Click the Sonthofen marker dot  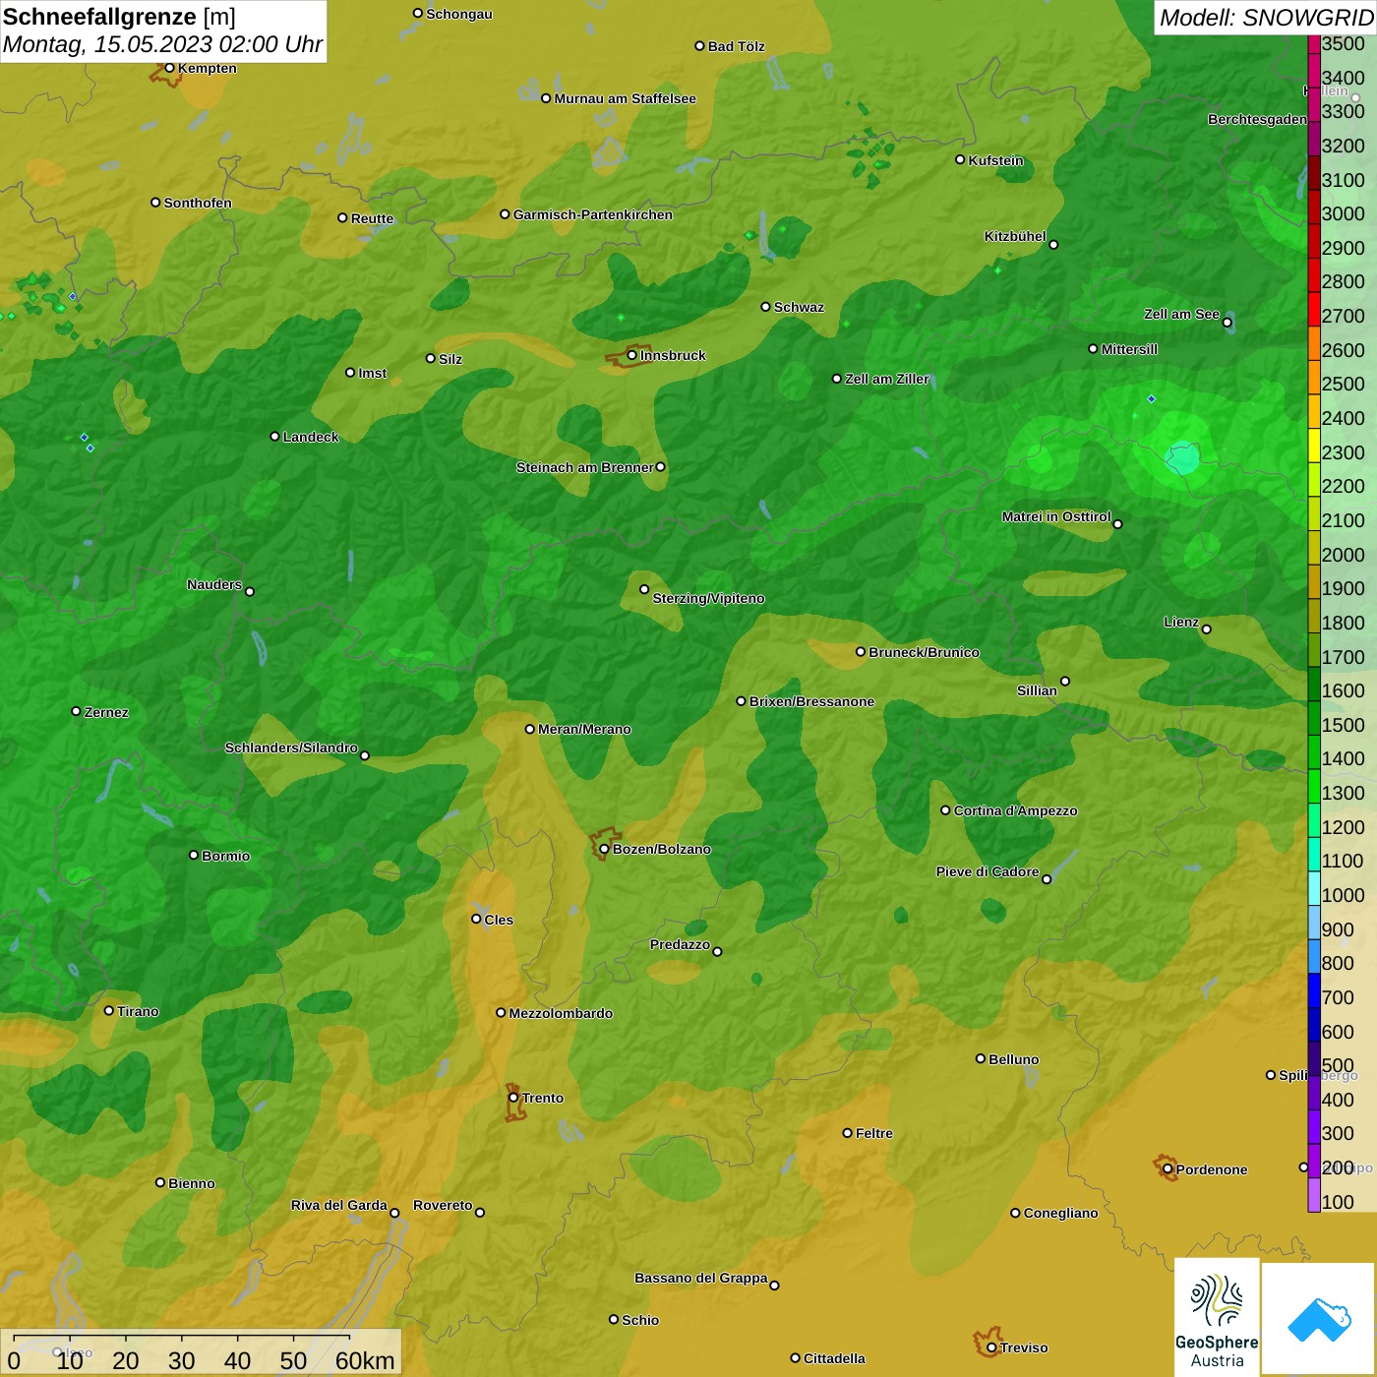[x=155, y=202]
